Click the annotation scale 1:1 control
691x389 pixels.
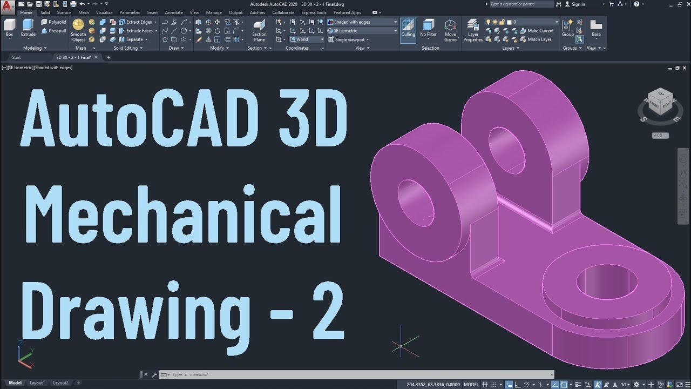pos(626,384)
